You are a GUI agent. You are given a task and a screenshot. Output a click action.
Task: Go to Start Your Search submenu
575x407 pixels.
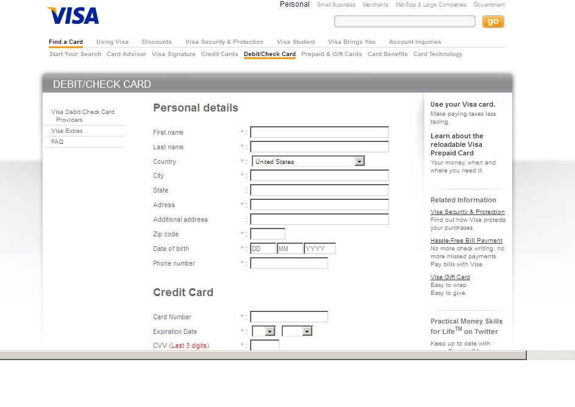click(75, 54)
